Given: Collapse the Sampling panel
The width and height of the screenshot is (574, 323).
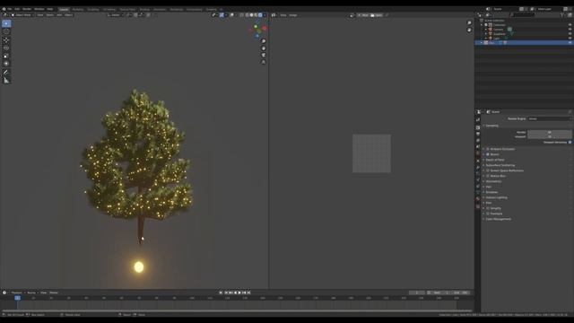Looking at the screenshot, I should [491, 126].
